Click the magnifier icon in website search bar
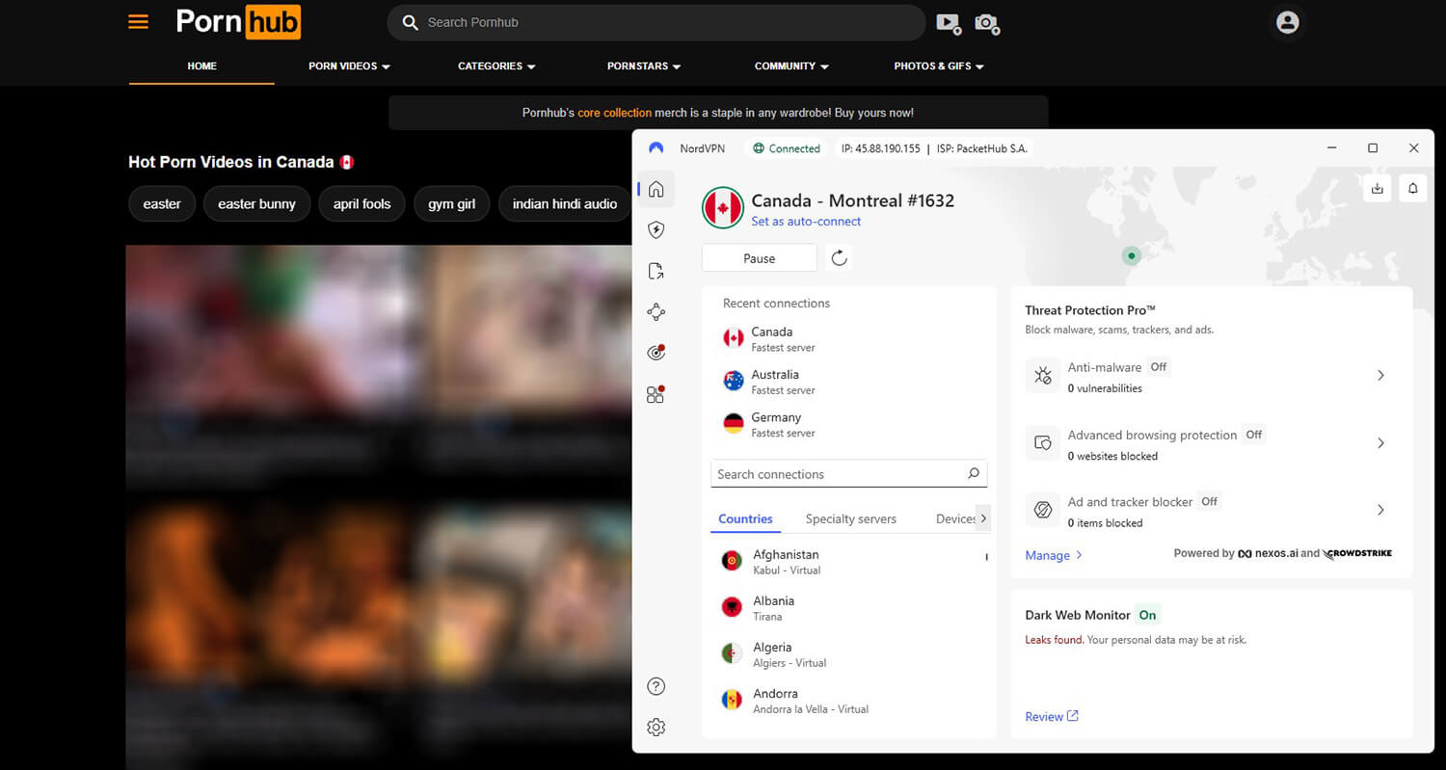The width and height of the screenshot is (1446, 770). click(x=410, y=22)
